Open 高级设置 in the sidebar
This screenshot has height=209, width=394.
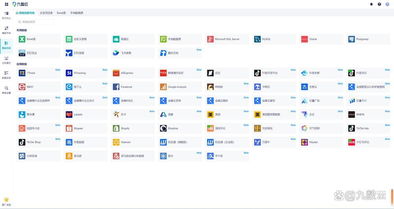[6, 90]
